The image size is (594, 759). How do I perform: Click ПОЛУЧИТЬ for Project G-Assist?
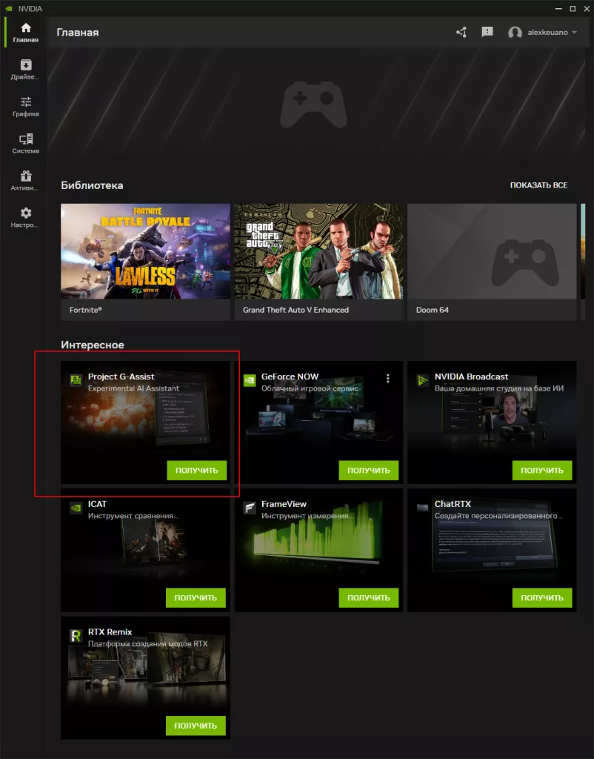click(x=196, y=470)
